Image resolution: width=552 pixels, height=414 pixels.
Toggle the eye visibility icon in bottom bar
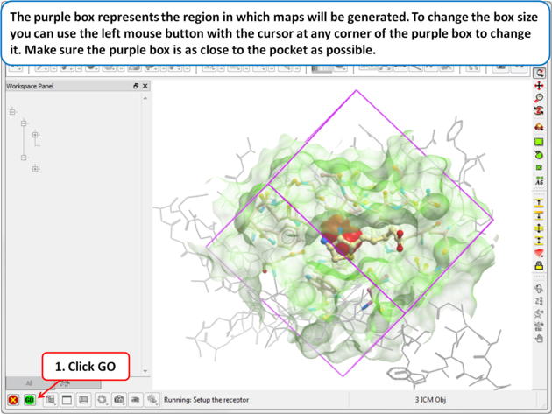coord(136,400)
